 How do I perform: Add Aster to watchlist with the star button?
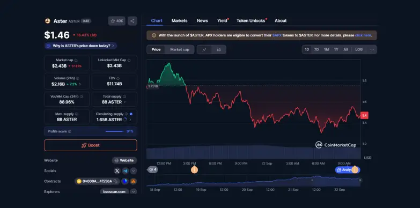(x=117, y=21)
